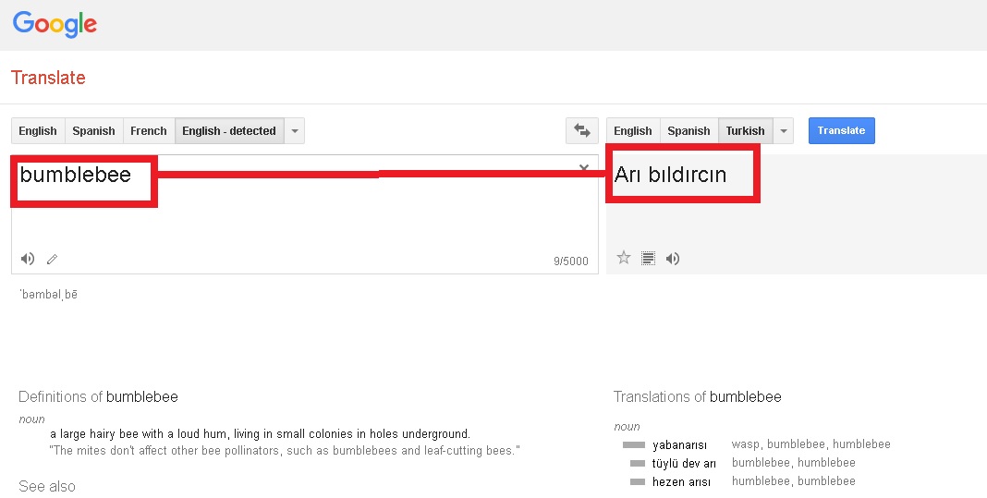Open the target language dropdown arrow
This screenshot has height=498, width=987.
pos(784,131)
